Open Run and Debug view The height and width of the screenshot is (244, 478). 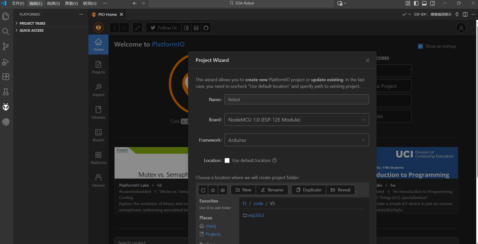(x=6, y=62)
